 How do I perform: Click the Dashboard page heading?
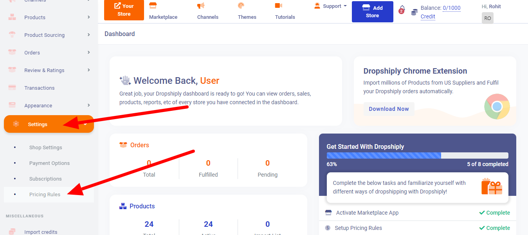(x=120, y=34)
